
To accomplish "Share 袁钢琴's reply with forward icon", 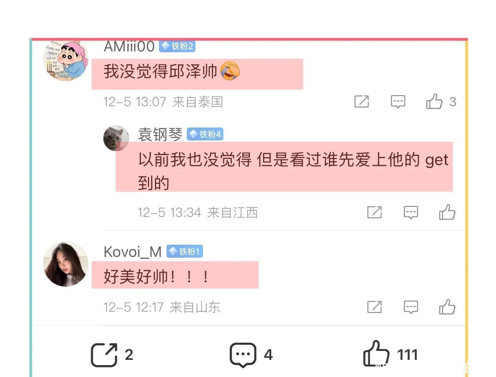I will click(x=375, y=212).
